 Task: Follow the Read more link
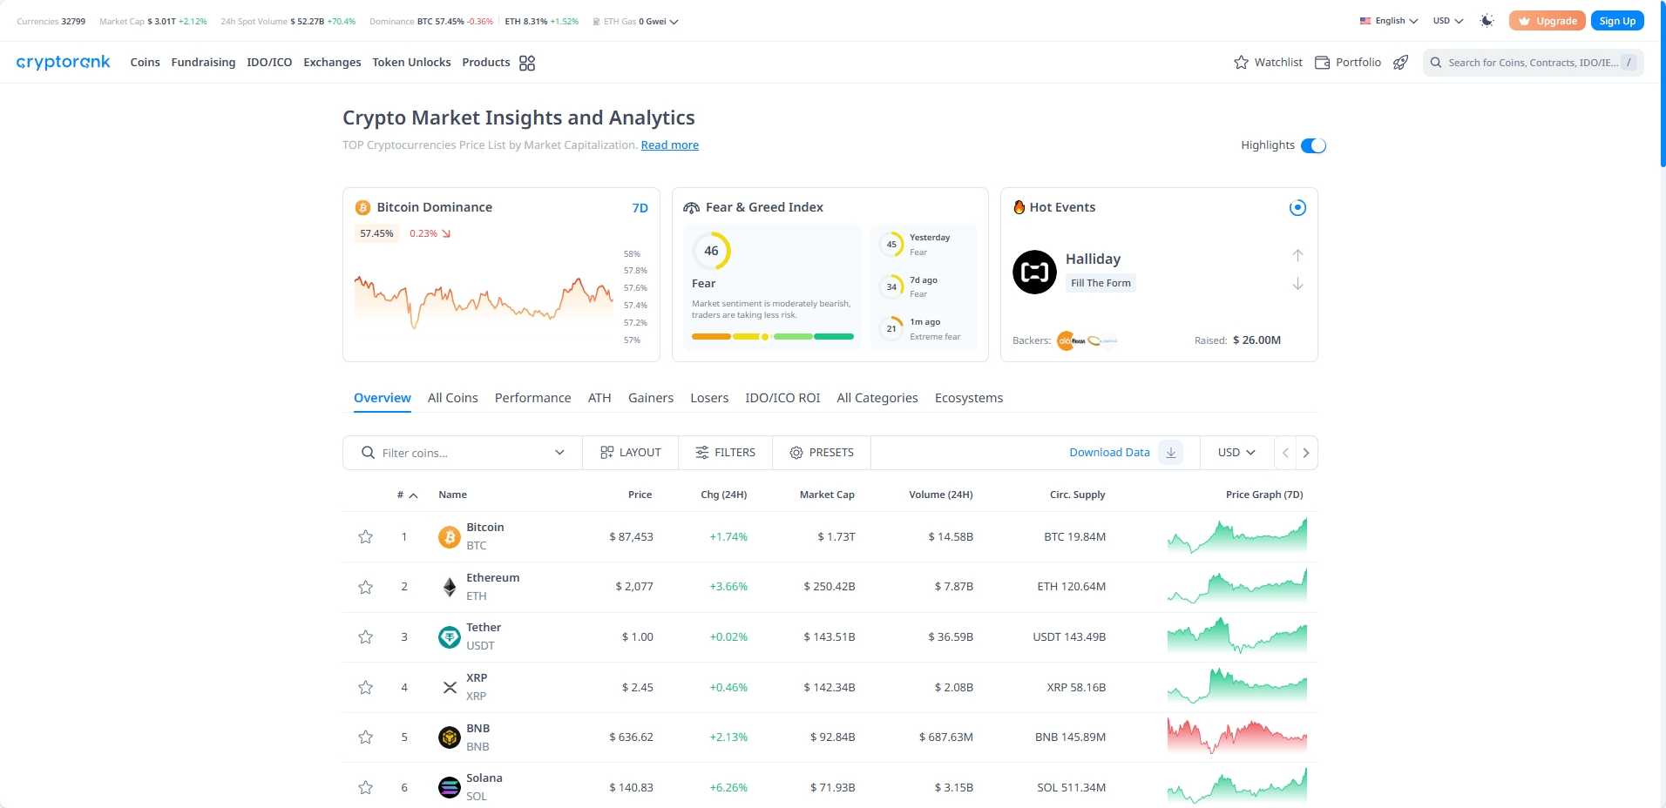point(669,145)
